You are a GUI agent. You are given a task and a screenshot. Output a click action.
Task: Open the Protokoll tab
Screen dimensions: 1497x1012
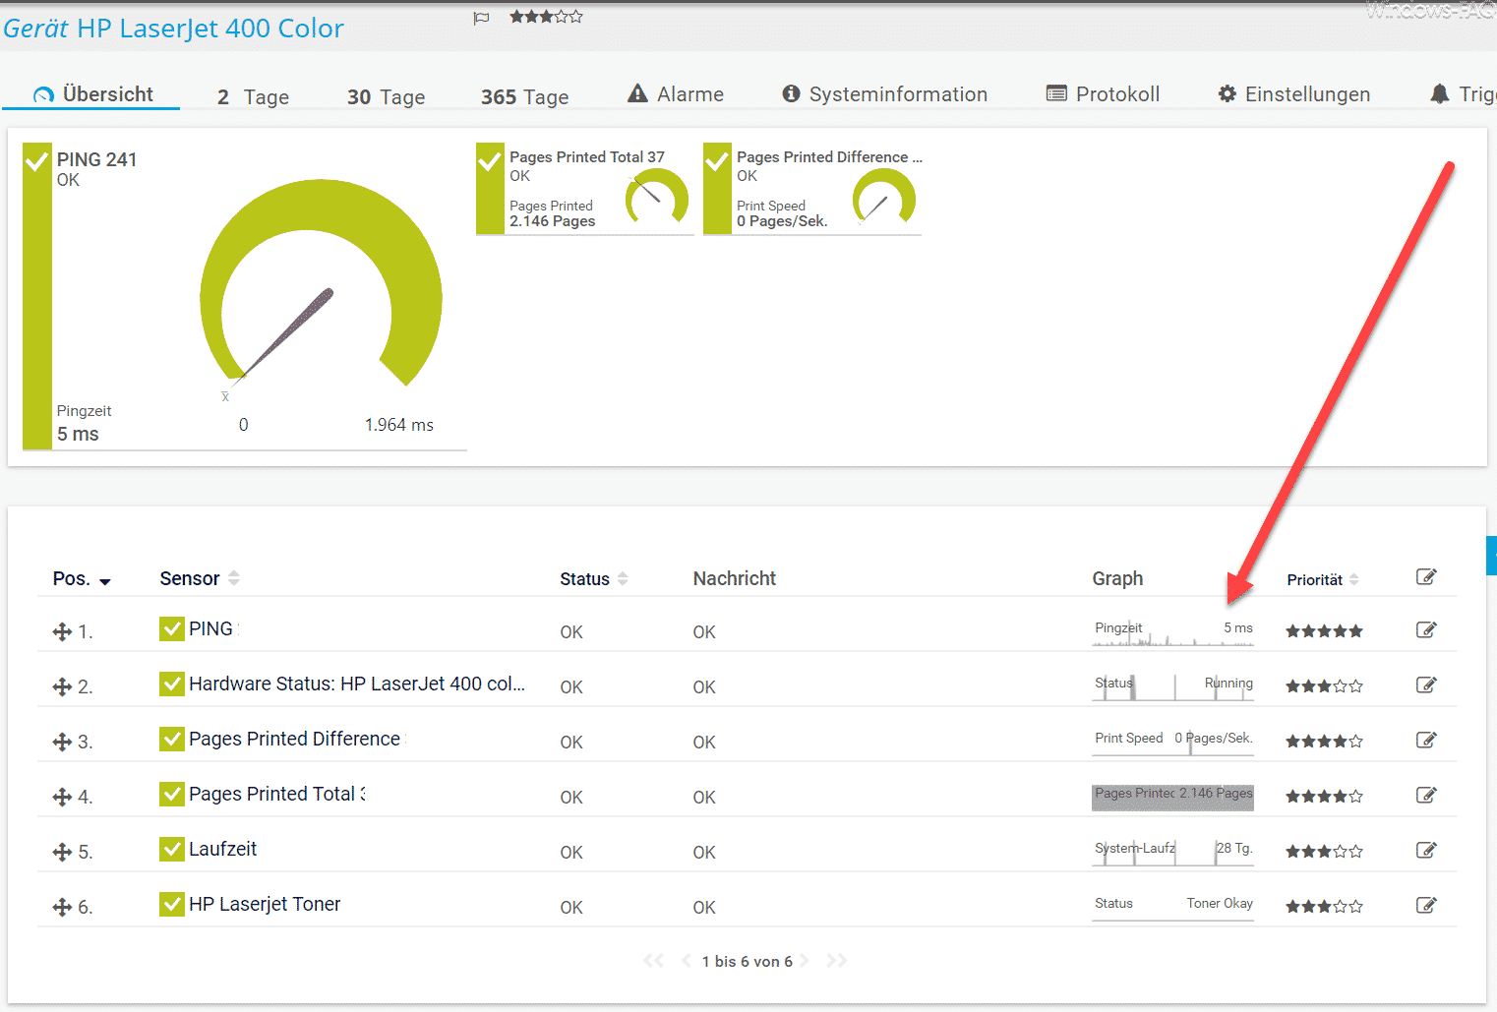point(1103,94)
